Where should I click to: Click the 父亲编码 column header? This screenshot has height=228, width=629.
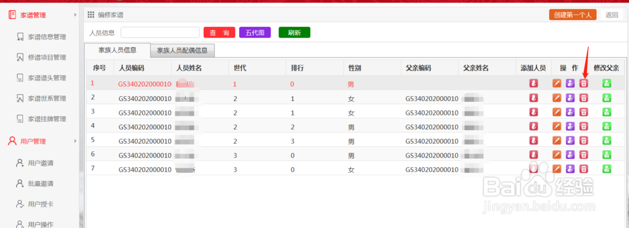429,68
